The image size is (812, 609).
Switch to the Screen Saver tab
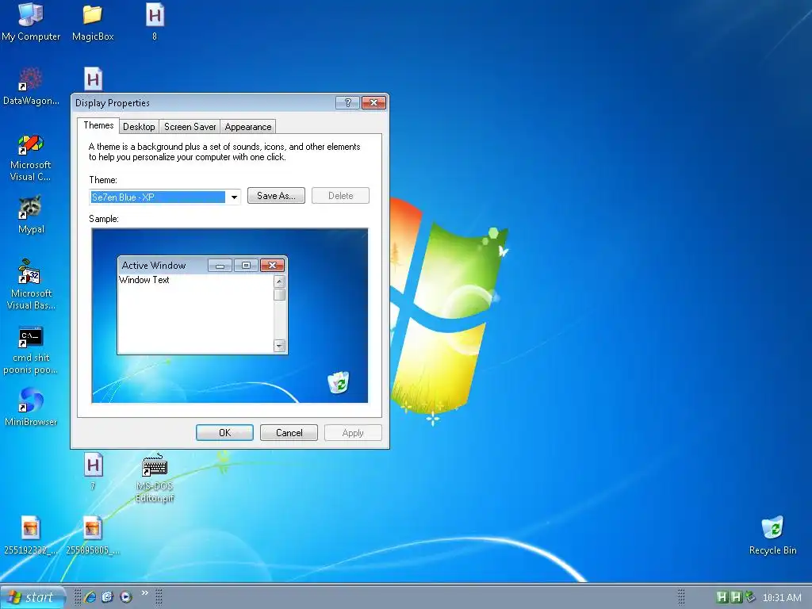190,127
